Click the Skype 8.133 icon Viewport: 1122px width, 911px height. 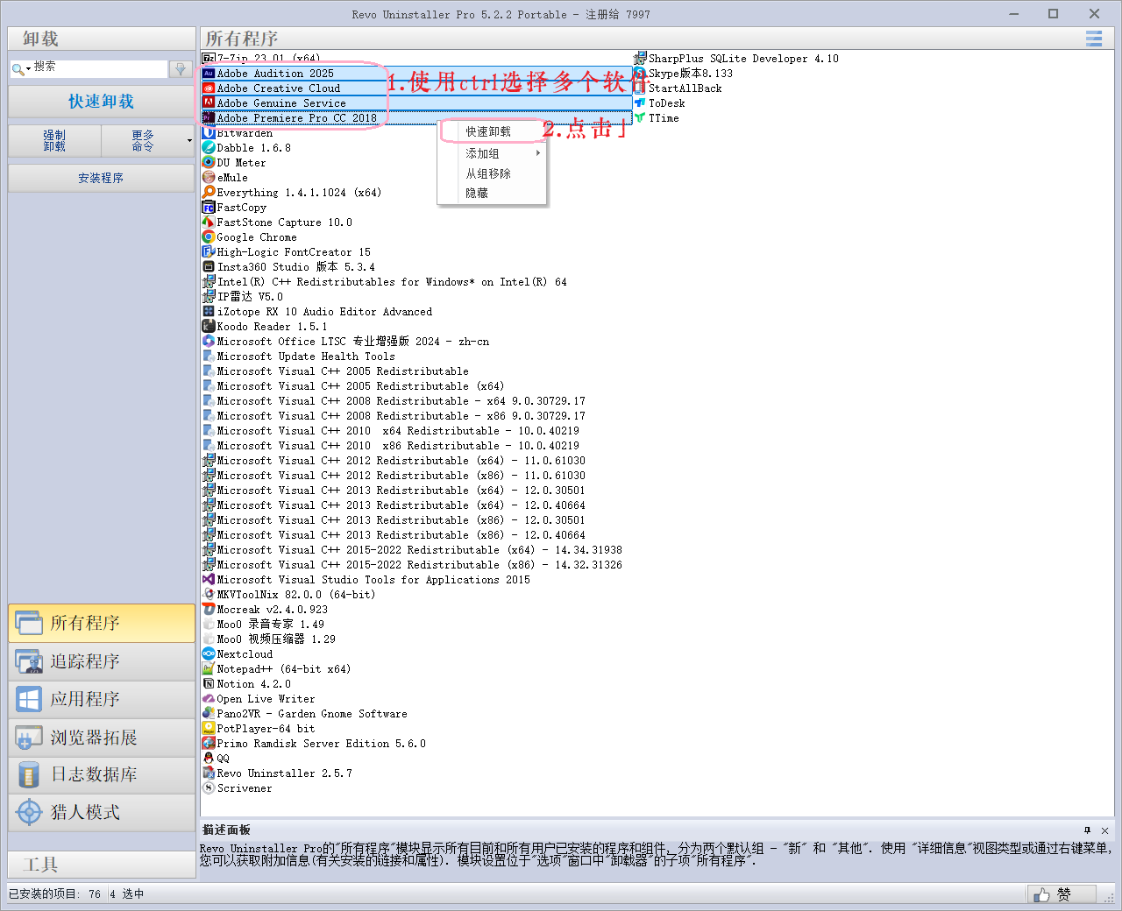(640, 74)
